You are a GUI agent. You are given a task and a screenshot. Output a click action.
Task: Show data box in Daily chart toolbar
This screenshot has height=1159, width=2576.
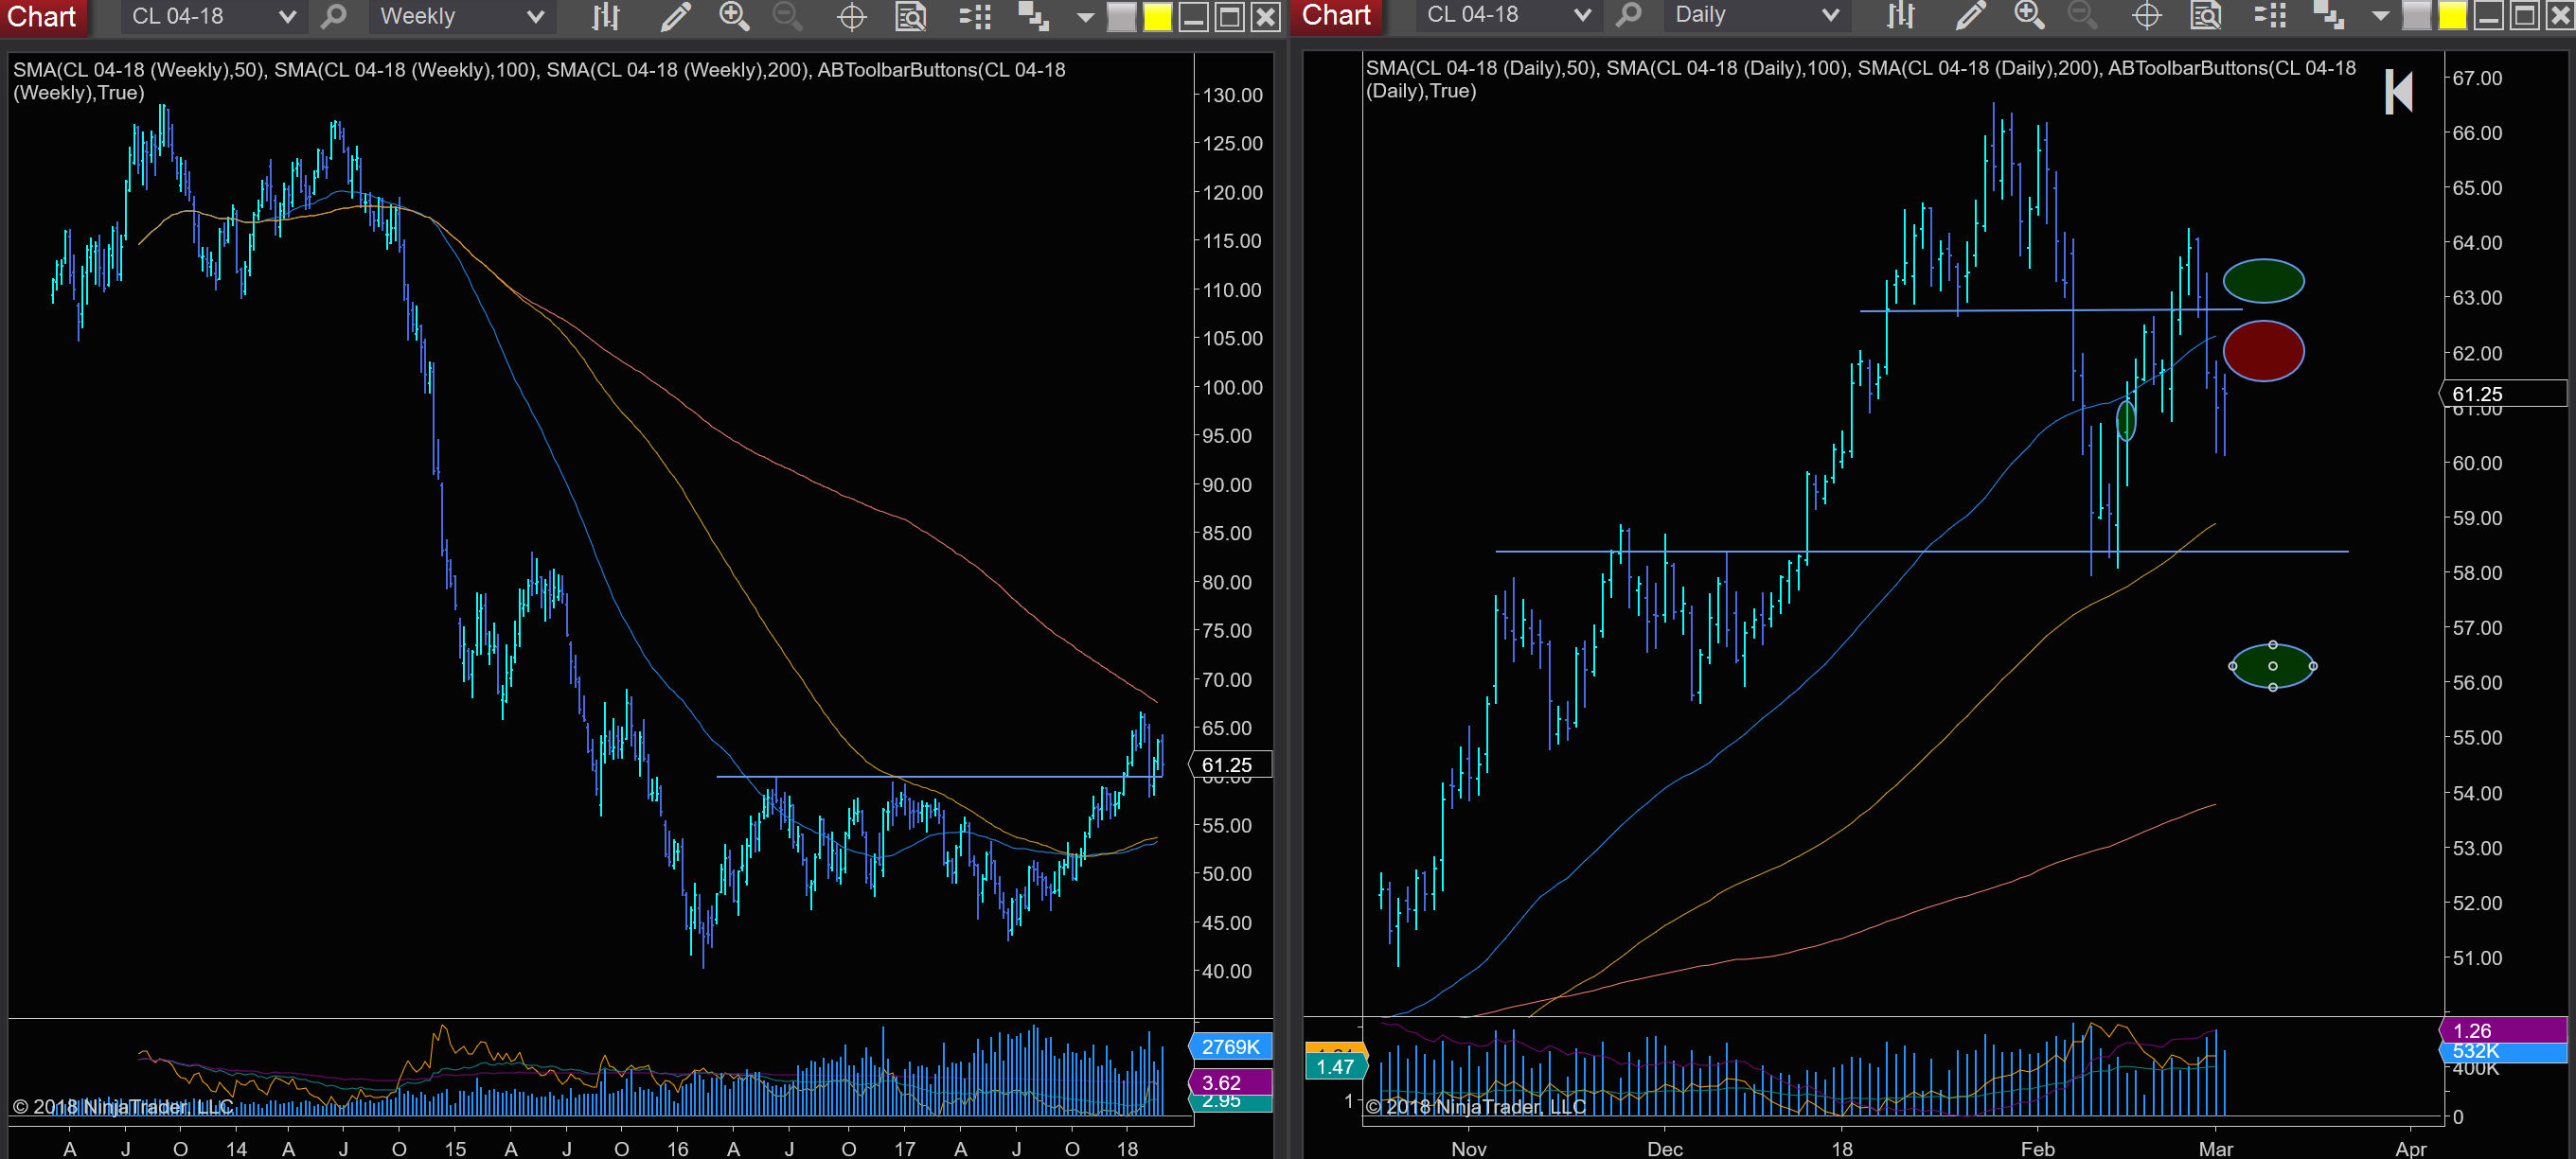2205,15
